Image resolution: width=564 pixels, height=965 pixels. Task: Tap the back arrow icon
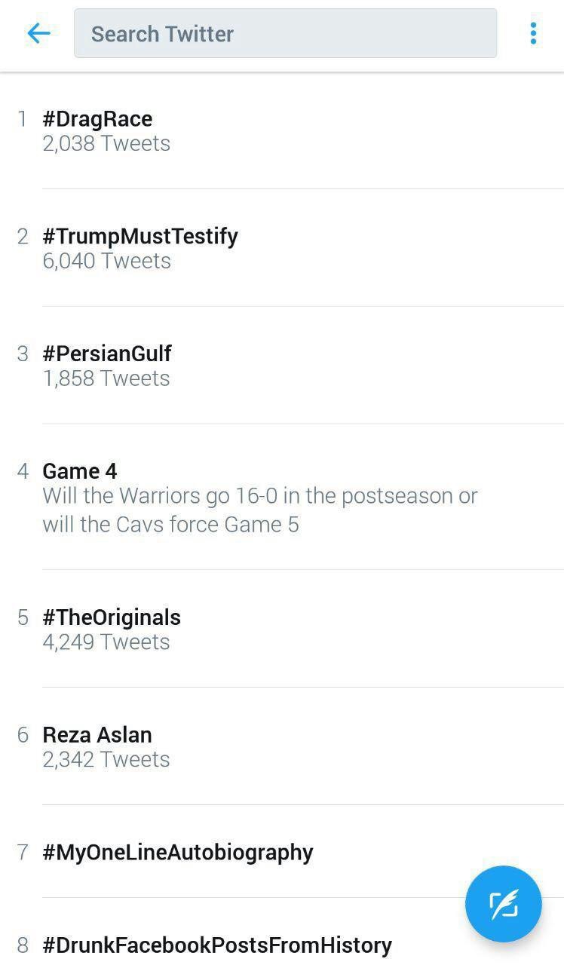point(38,33)
